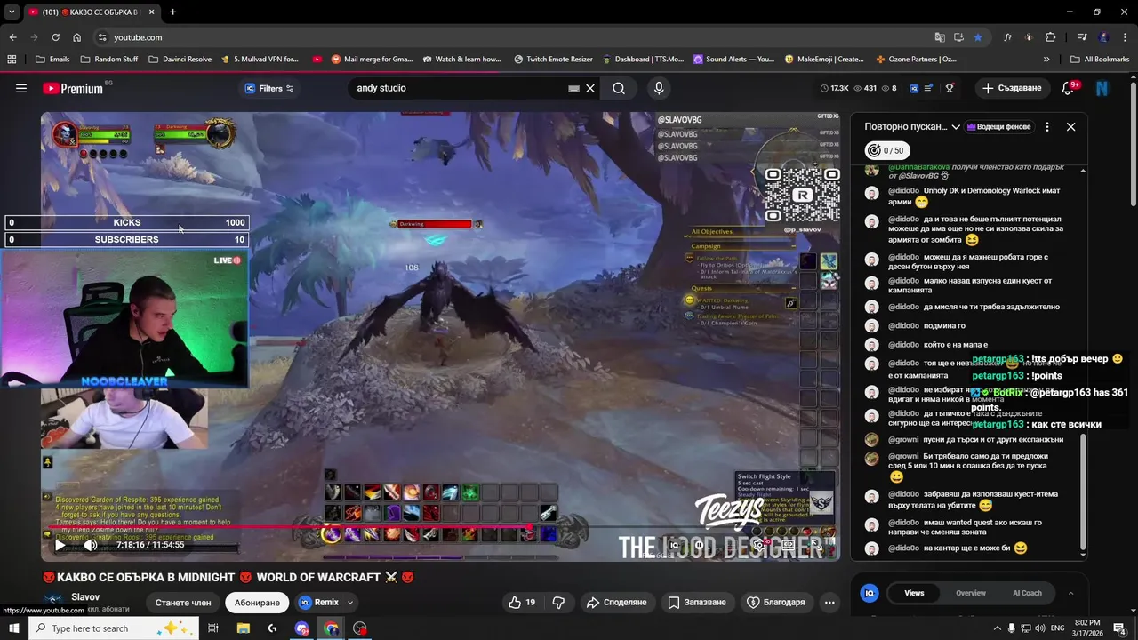The width and height of the screenshot is (1138, 640).
Task: Open a new browser tab
Action: [x=172, y=12]
